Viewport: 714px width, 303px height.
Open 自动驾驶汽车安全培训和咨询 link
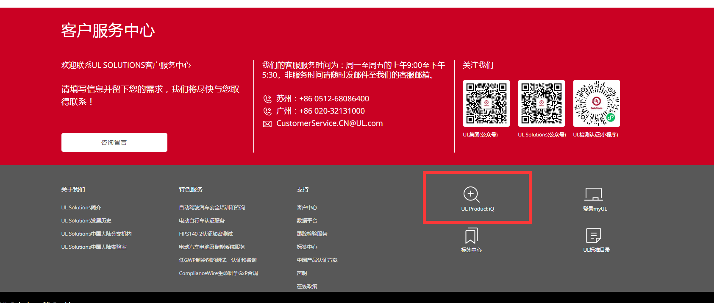[212, 208]
